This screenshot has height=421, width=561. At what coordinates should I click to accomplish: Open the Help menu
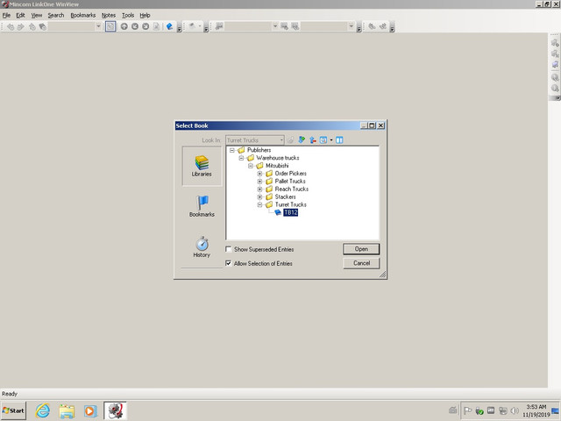[x=145, y=15]
